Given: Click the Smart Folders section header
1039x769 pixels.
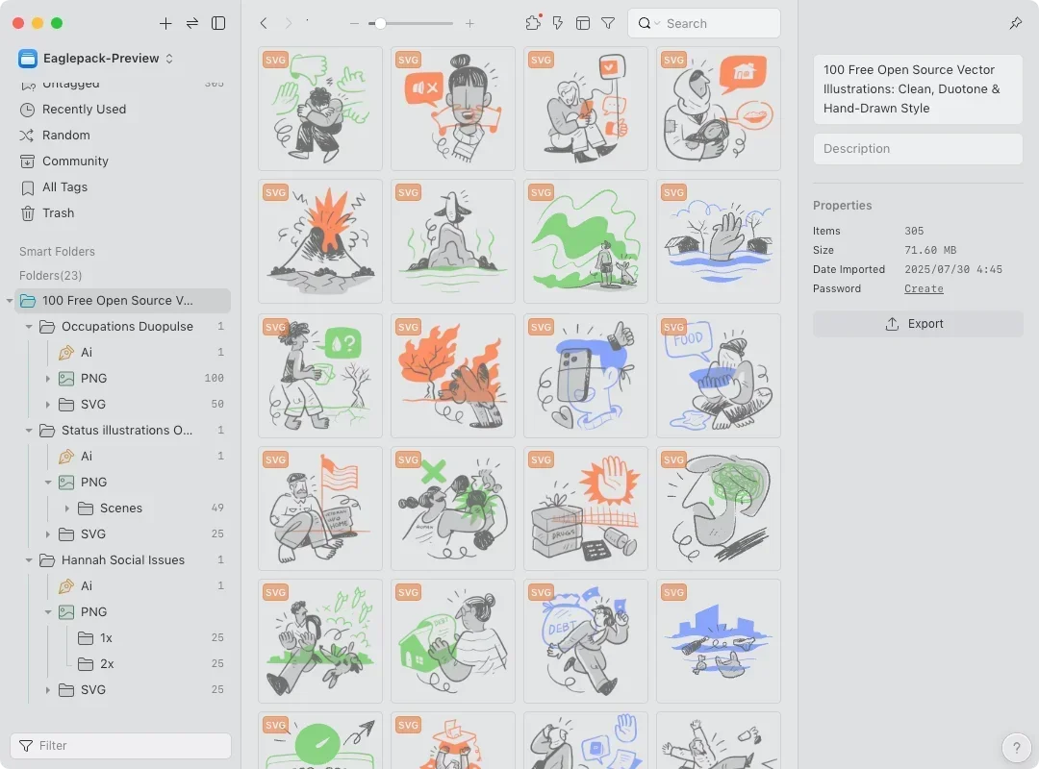Looking at the screenshot, I should click(x=57, y=252).
